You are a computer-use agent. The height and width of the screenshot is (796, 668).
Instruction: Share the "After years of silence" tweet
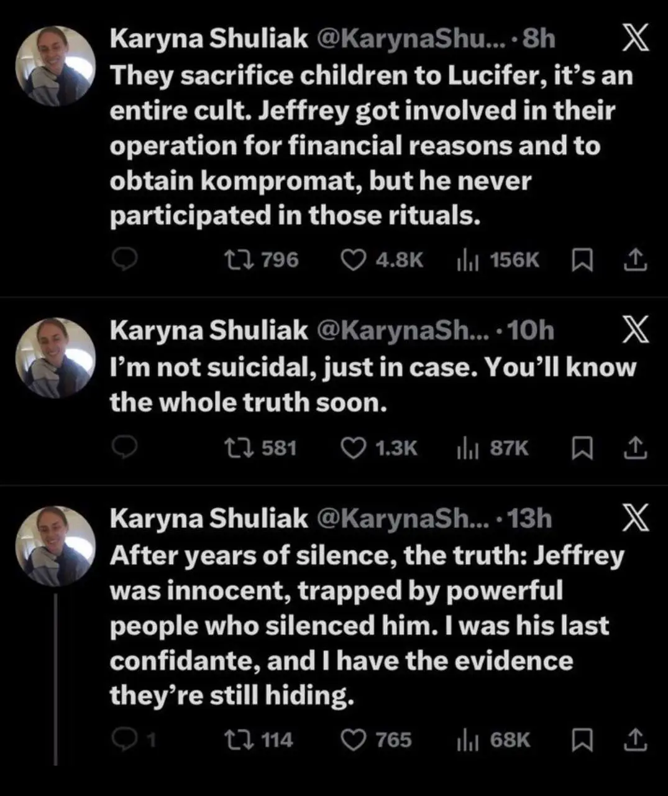click(x=635, y=739)
